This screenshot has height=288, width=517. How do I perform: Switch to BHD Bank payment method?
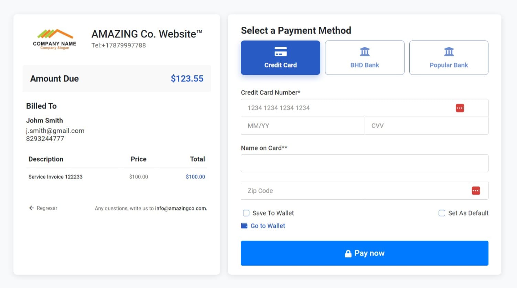pos(365,58)
